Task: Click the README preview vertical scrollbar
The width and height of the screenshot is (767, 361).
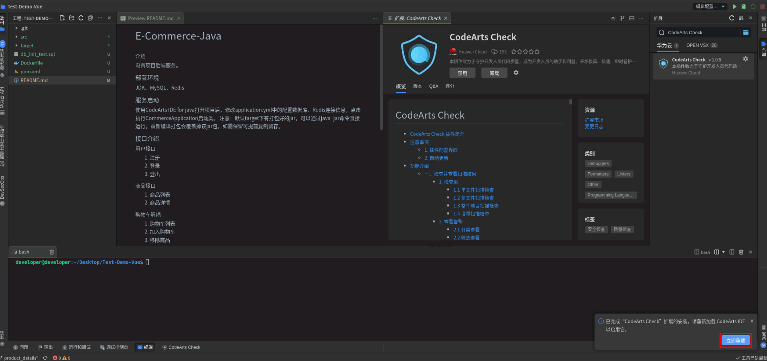Action: (x=381, y=78)
